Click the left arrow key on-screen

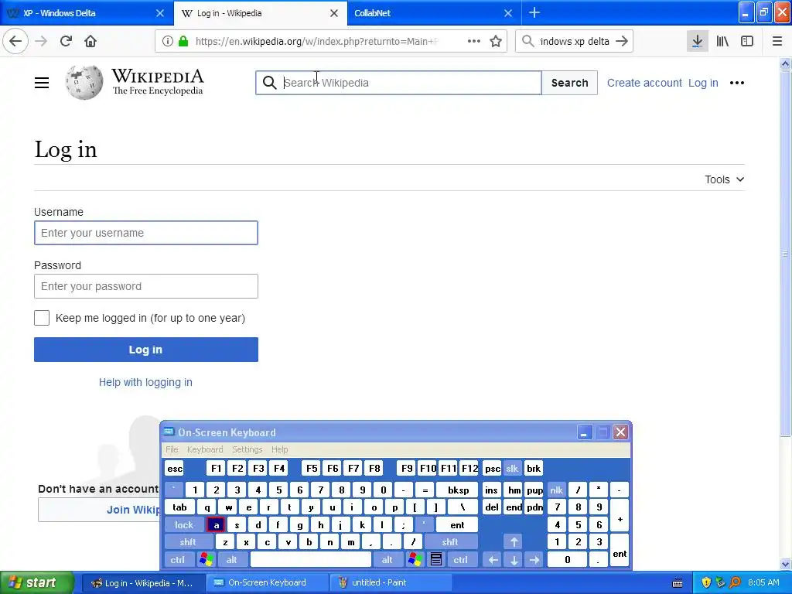click(493, 560)
